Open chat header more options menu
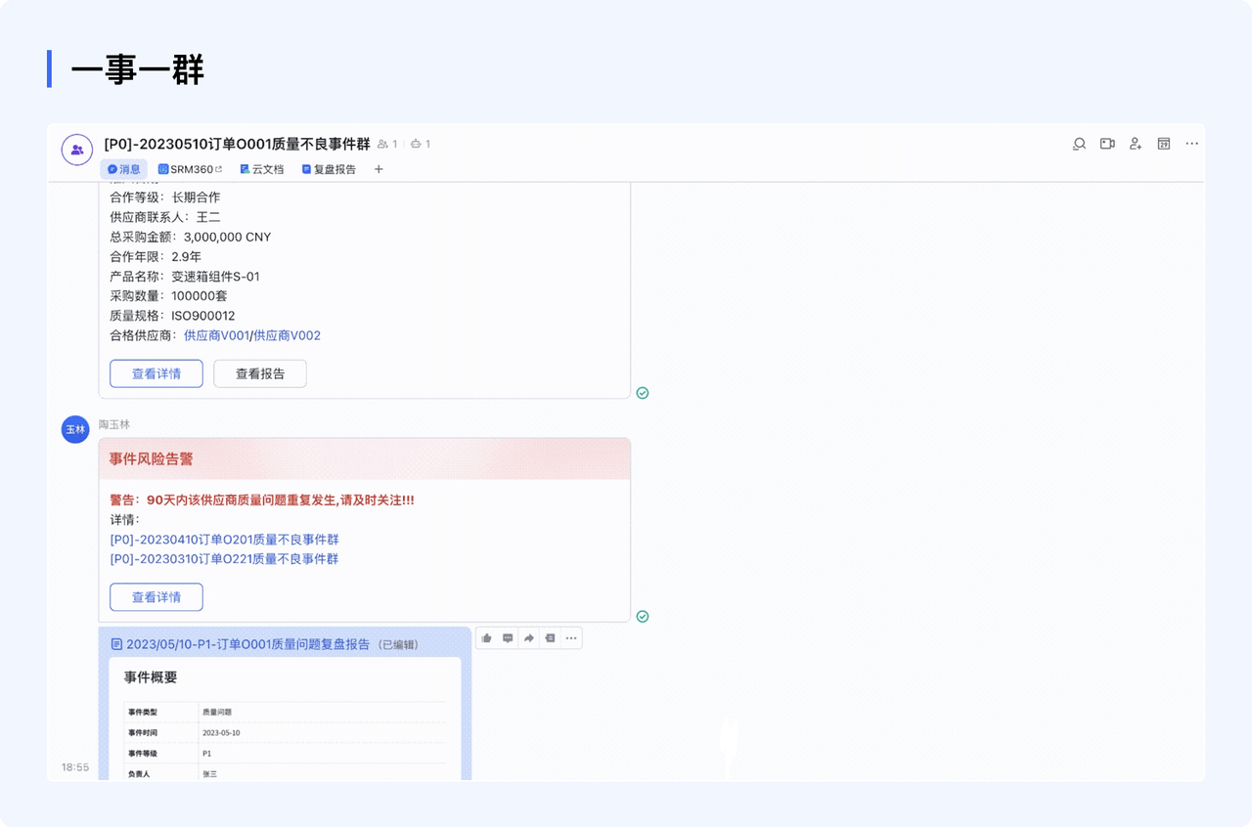1252x827 pixels. (x=1191, y=144)
